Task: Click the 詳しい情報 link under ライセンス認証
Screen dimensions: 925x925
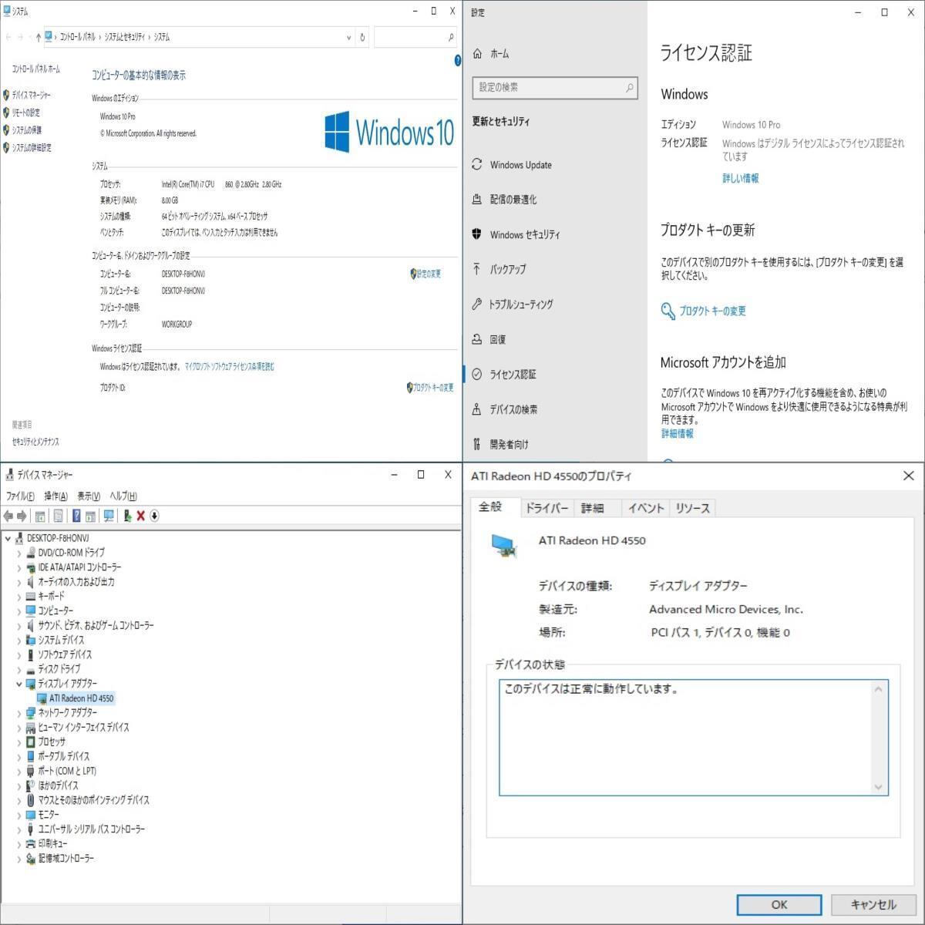Action: tap(740, 178)
